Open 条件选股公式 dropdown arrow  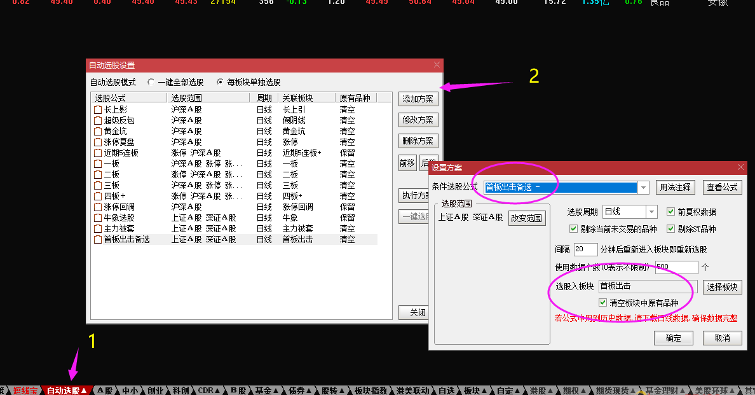click(x=643, y=188)
